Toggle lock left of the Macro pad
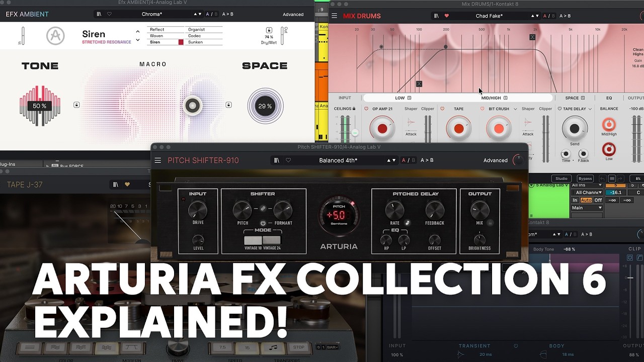The width and height of the screenshot is (644, 362). point(76,105)
